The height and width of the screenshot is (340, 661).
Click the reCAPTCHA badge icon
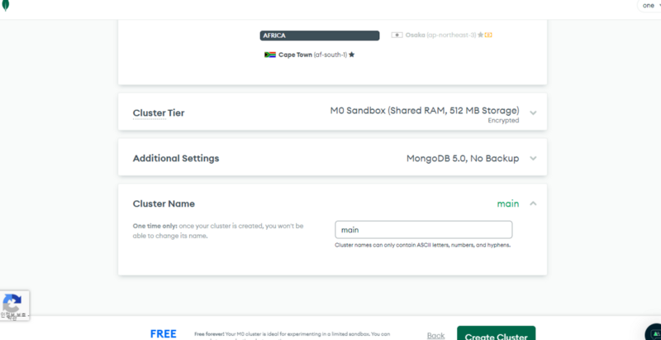pyautogui.click(x=14, y=305)
